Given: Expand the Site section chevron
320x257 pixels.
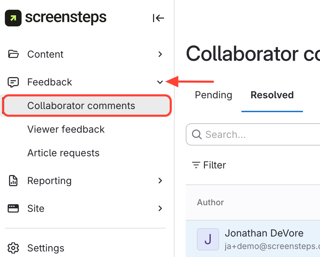Looking at the screenshot, I should coord(160,208).
